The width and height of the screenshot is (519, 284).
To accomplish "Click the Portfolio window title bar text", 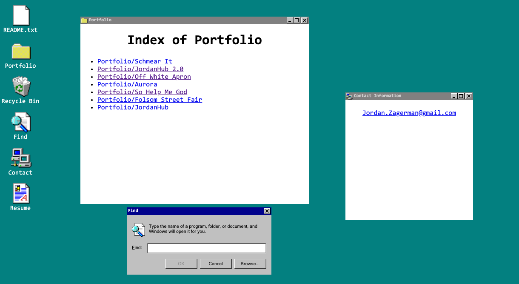I will pos(100,20).
